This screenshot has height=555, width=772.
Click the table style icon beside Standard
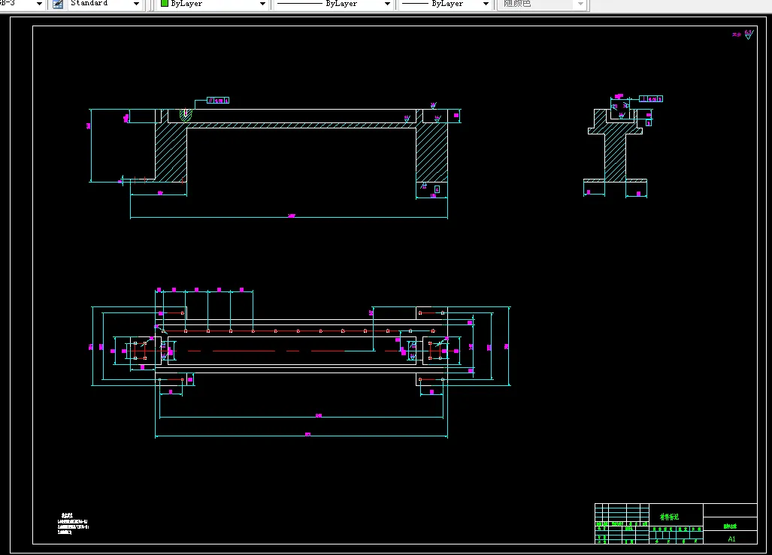pos(58,4)
